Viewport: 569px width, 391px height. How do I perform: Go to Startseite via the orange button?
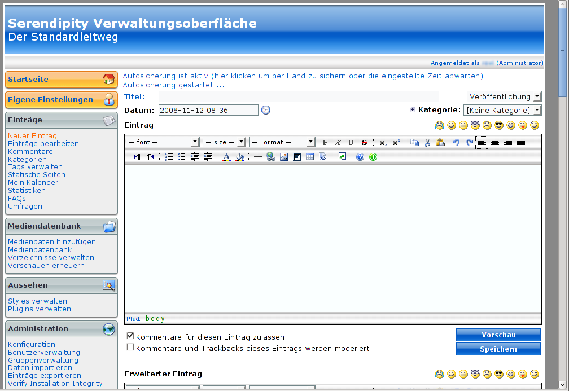(x=62, y=80)
